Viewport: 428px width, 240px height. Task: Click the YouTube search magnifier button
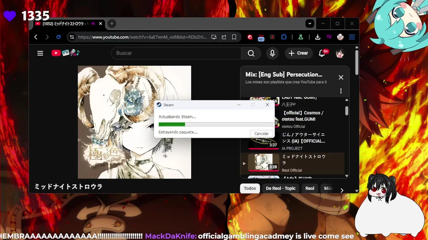click(251, 53)
